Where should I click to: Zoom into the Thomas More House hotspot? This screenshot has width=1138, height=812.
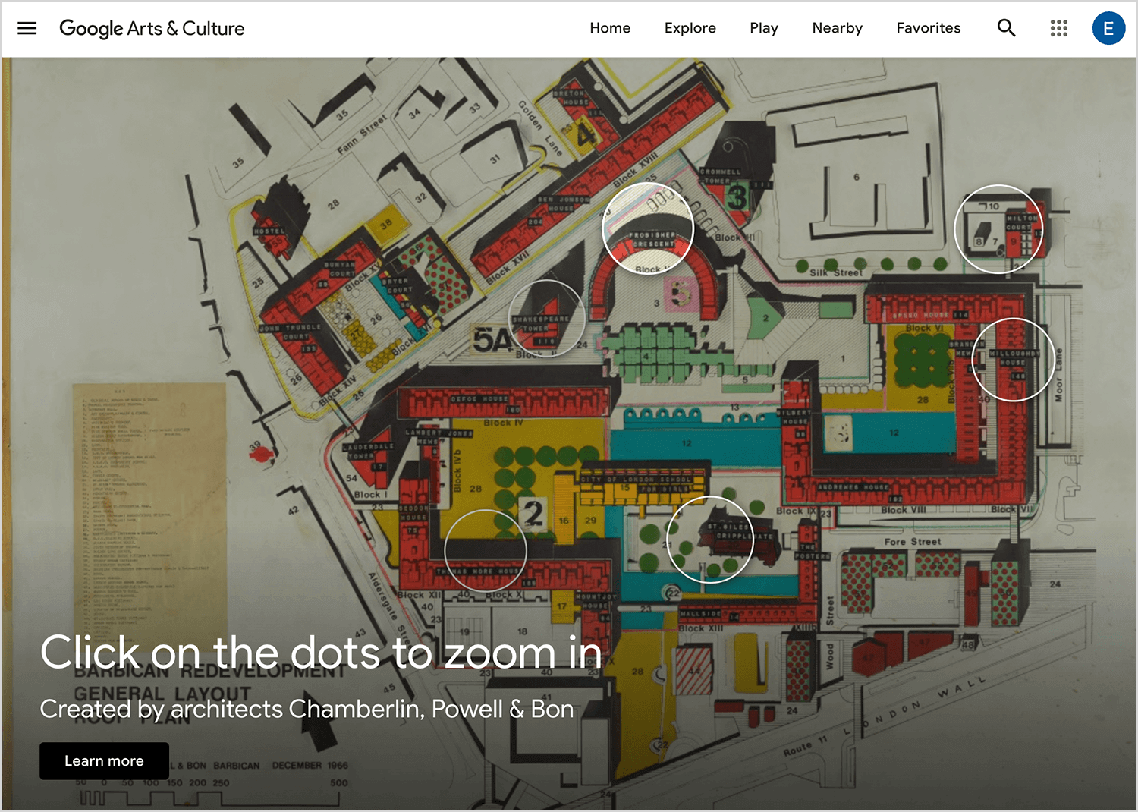[486, 550]
